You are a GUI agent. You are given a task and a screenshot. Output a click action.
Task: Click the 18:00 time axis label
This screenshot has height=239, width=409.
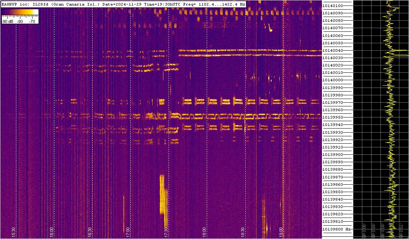(x=204, y=232)
